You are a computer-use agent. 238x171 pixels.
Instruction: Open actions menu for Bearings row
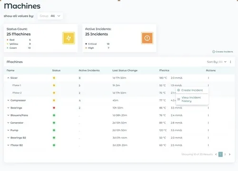click(x=208, y=108)
